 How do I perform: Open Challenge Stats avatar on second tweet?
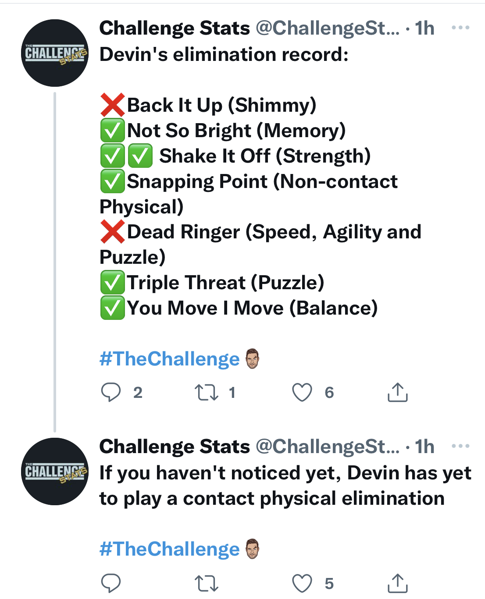point(55,471)
